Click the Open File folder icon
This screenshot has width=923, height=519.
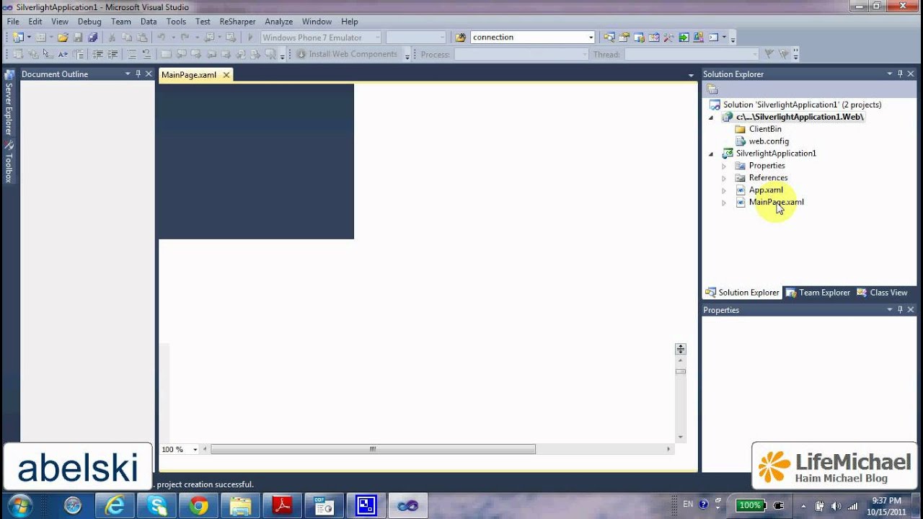click(63, 37)
